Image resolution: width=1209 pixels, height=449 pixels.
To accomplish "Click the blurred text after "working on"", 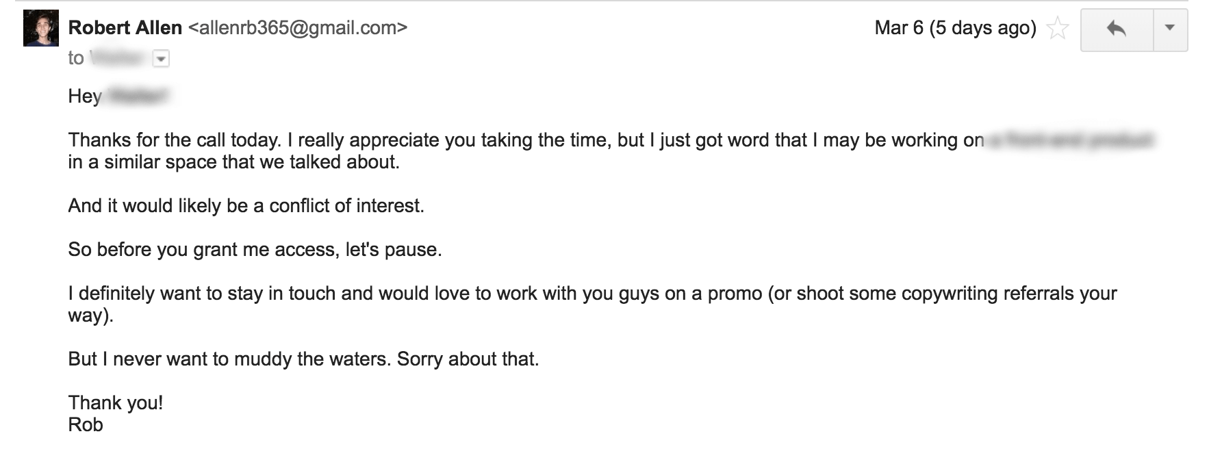I will point(1070,140).
